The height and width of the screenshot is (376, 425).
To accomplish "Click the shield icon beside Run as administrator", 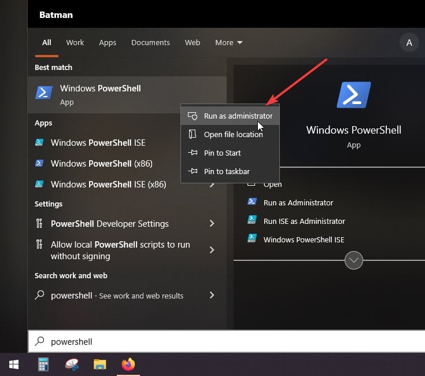I will pyautogui.click(x=193, y=116).
